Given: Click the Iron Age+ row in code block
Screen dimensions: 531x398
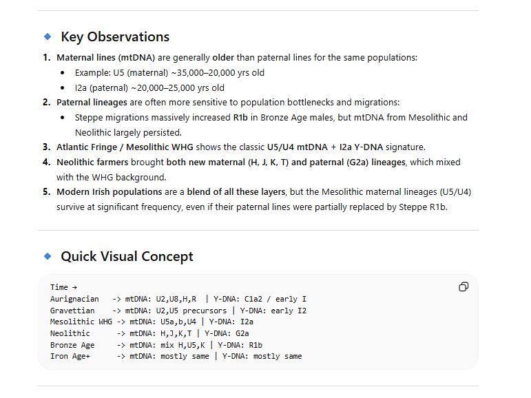Looking at the screenshot, I should 176,356.
